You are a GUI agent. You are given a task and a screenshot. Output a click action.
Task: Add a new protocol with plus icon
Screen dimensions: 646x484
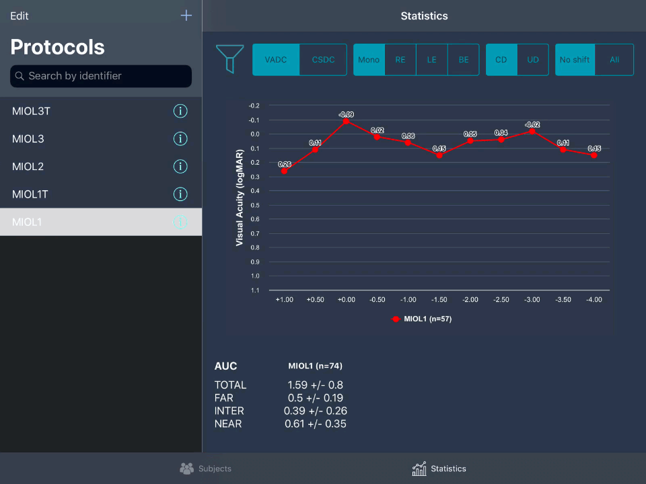pos(186,15)
